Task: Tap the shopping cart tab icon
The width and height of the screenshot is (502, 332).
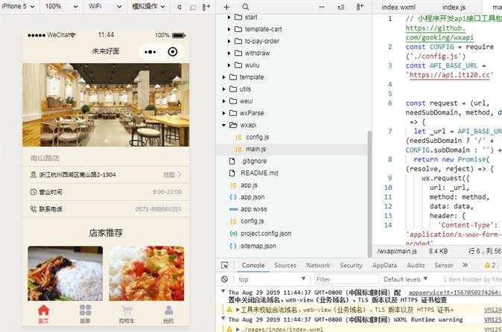Action: click(x=126, y=311)
